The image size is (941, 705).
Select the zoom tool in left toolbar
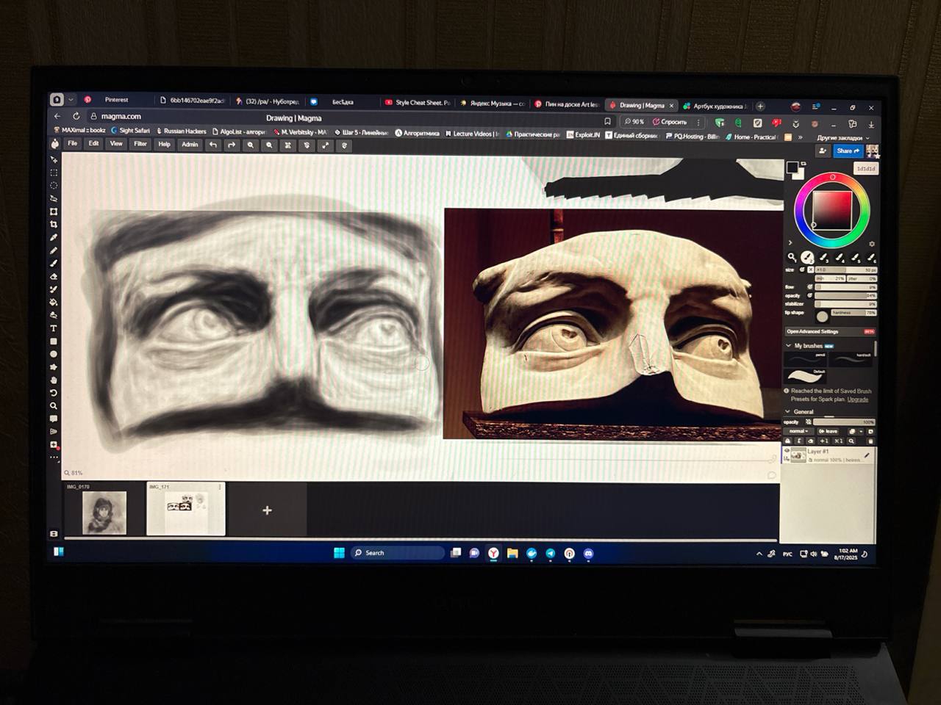pos(54,405)
